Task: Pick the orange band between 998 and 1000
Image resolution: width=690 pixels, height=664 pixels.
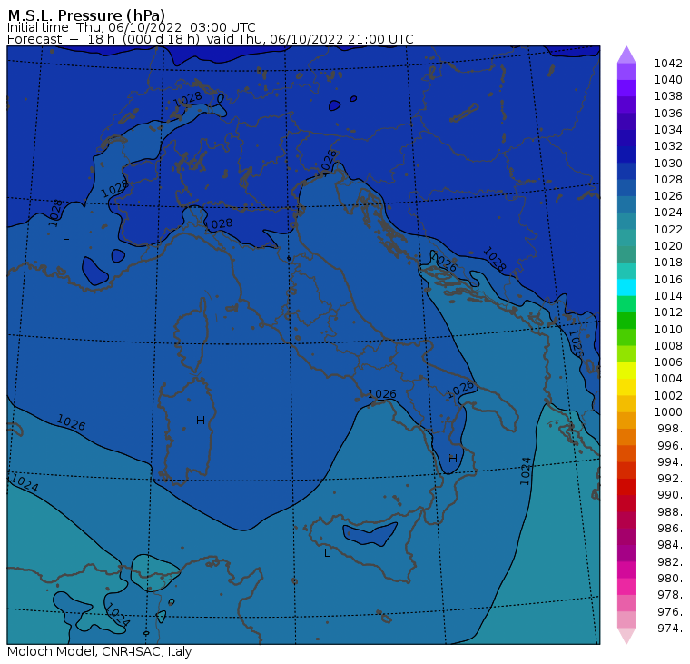Action: point(626,420)
